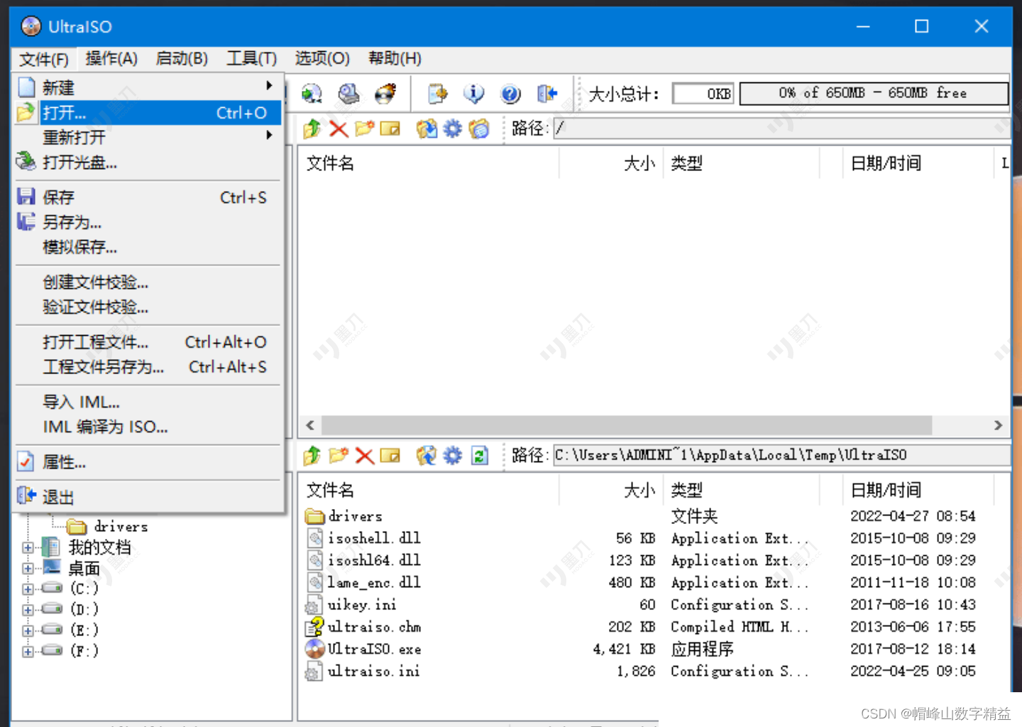Click the Burn CD/DVD image flaming disc icon
This screenshot has width=1022, height=727.
[385, 93]
